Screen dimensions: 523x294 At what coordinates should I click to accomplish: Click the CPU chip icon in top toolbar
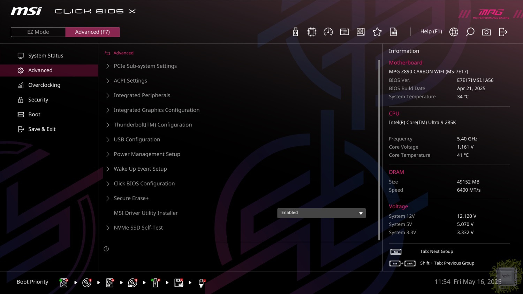pyautogui.click(x=312, y=32)
